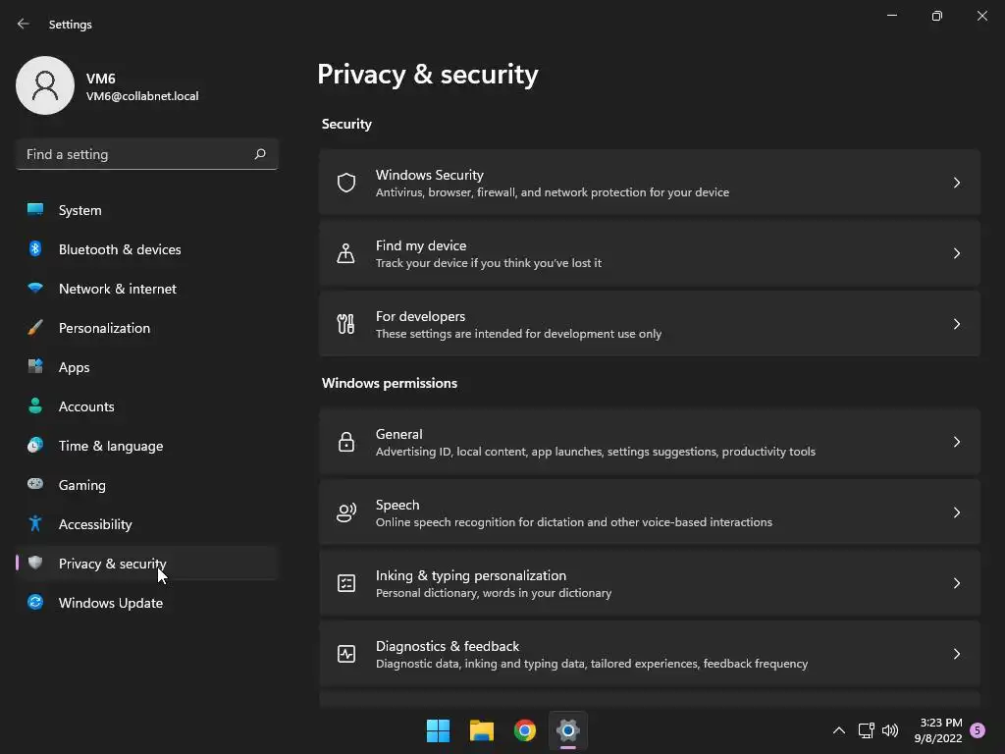Go to Bluetooth & devices settings

click(119, 249)
